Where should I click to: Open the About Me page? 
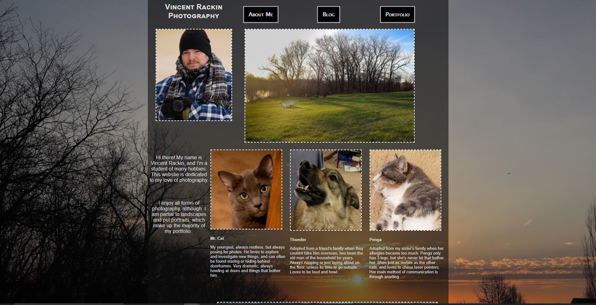tap(261, 14)
